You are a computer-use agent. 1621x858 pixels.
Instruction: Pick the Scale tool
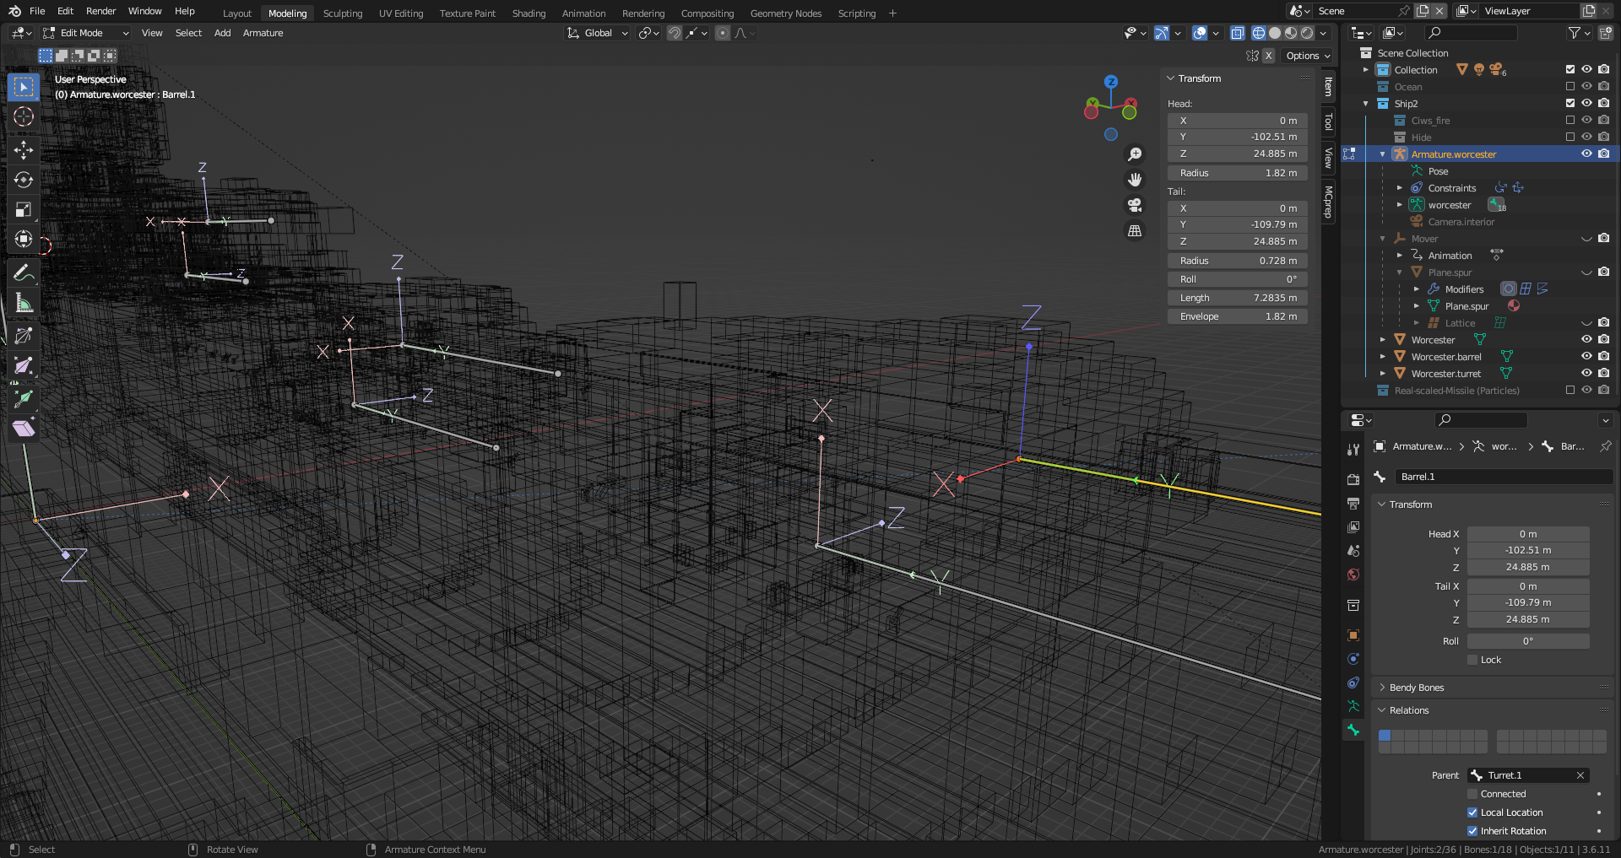click(24, 209)
